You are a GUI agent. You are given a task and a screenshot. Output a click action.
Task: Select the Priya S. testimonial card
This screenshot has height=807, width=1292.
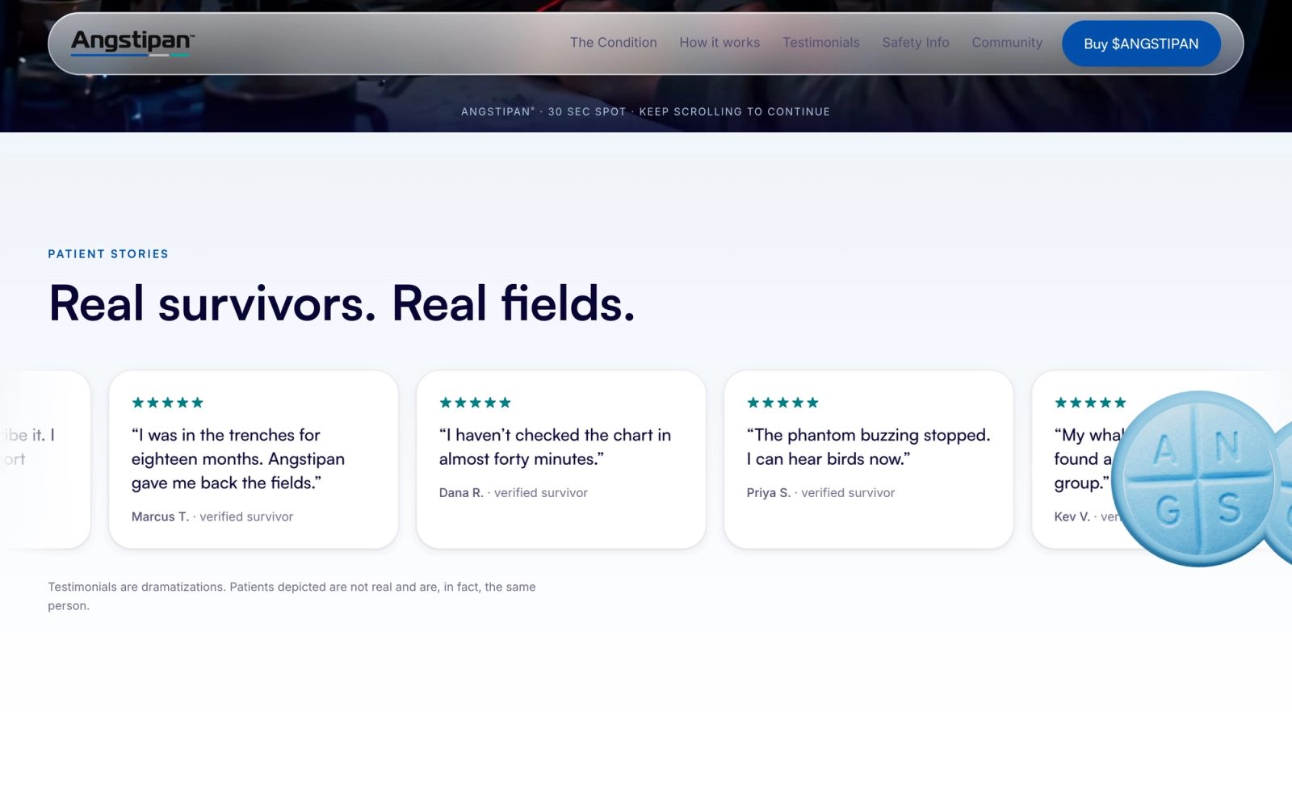[x=869, y=460]
